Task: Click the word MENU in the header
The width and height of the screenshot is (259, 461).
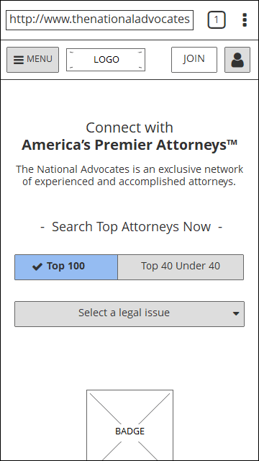Action: pyautogui.click(x=40, y=59)
